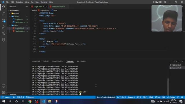The image size is (185, 104).
Task: Change the UTF-8 file encoding
Action: [139, 97]
